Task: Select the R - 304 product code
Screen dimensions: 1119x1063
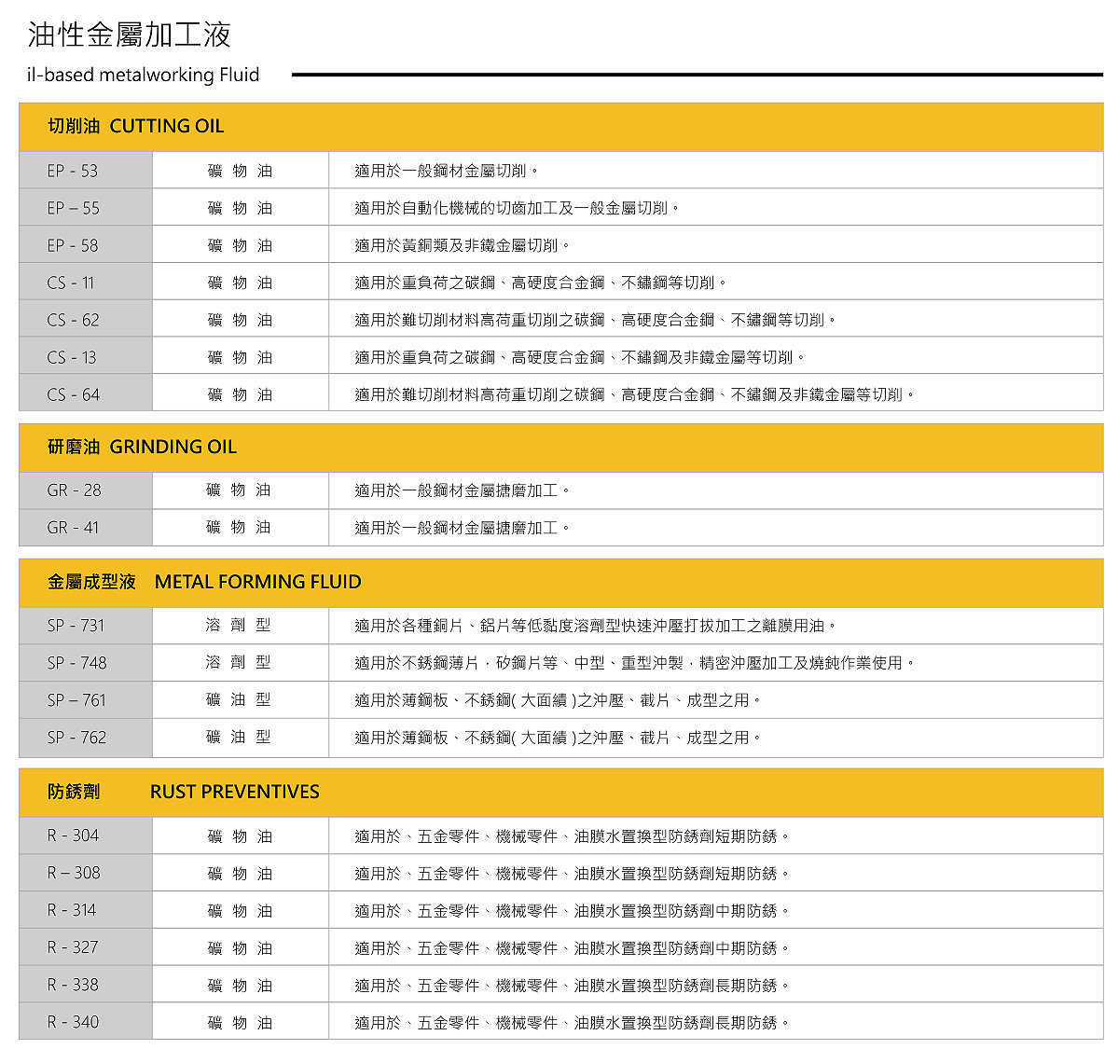Action: coord(73,835)
